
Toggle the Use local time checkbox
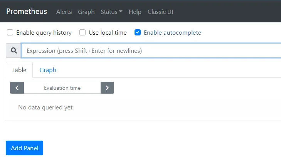pyautogui.click(x=82, y=33)
